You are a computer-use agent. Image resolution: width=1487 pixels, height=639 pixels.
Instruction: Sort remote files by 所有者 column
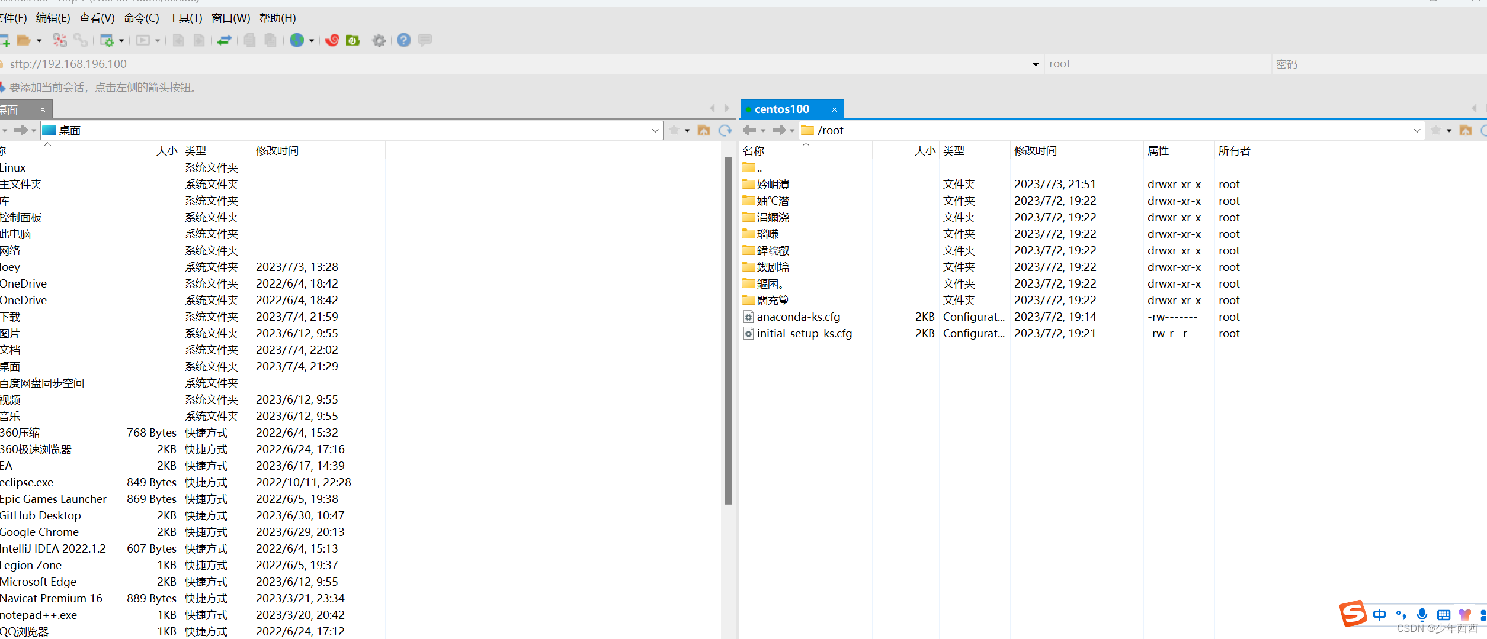1250,151
